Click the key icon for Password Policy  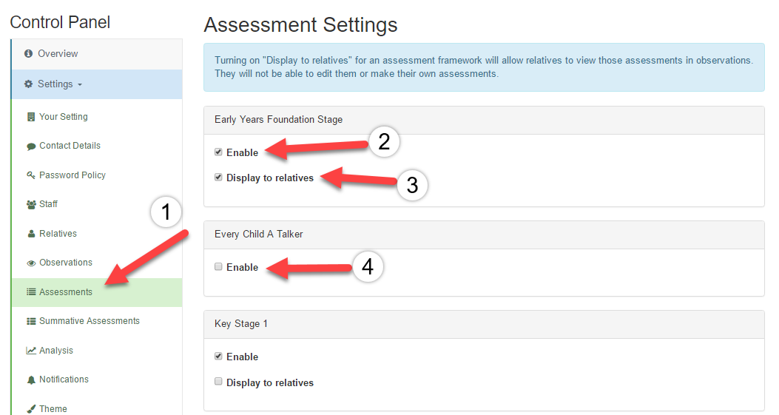(x=31, y=175)
